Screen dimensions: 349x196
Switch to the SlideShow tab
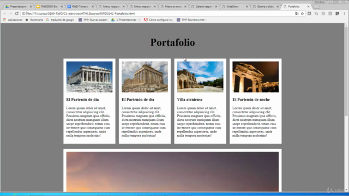234,7
